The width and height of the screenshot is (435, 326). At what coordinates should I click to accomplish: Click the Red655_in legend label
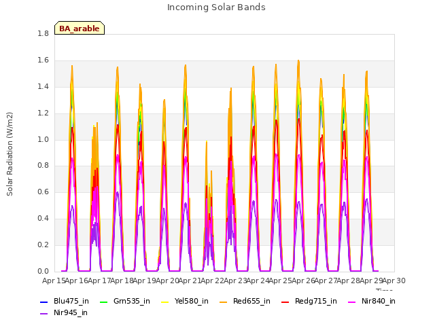[251, 301]
